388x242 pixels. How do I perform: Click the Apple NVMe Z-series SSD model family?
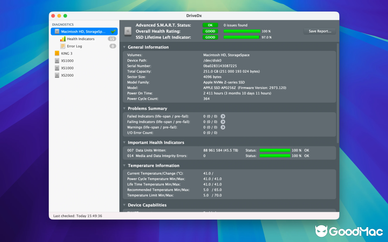point(224,82)
